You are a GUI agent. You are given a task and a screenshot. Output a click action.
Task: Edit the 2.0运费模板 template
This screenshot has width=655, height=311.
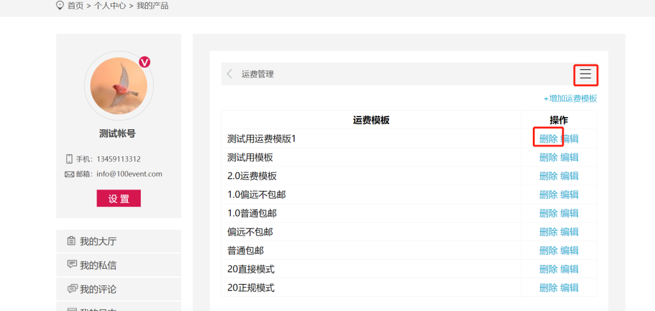pyautogui.click(x=569, y=176)
